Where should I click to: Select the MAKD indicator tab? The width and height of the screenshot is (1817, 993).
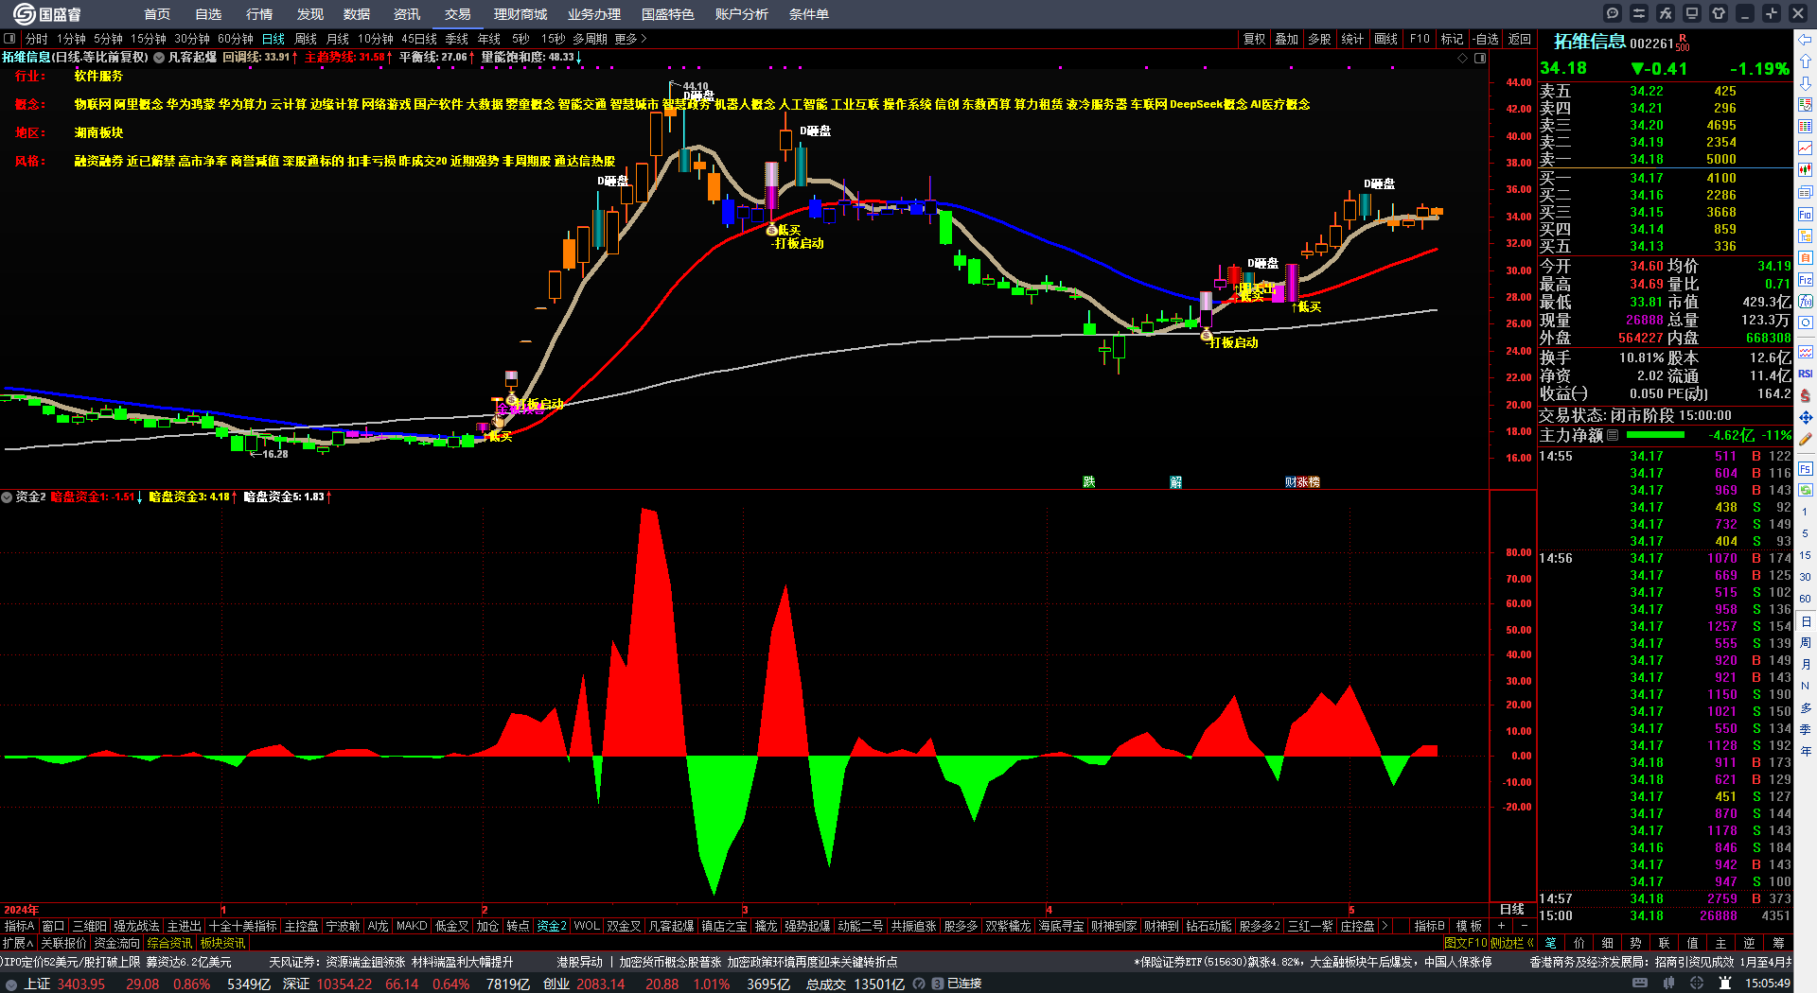click(x=412, y=926)
